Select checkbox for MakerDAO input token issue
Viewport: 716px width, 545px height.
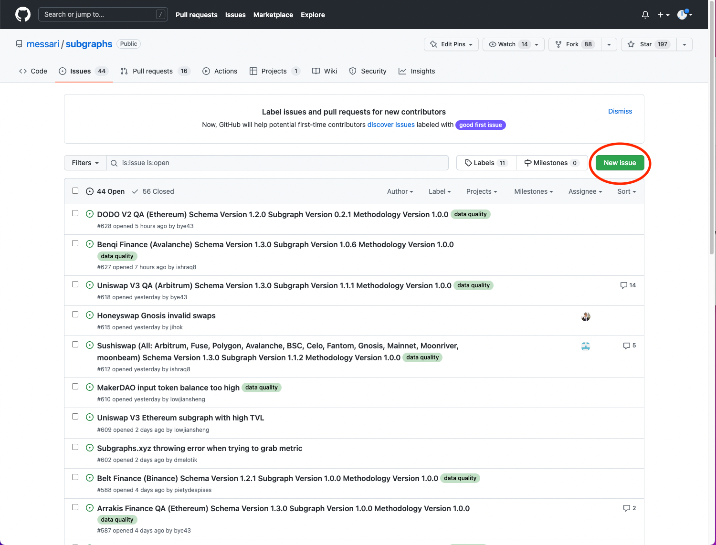pyautogui.click(x=75, y=387)
